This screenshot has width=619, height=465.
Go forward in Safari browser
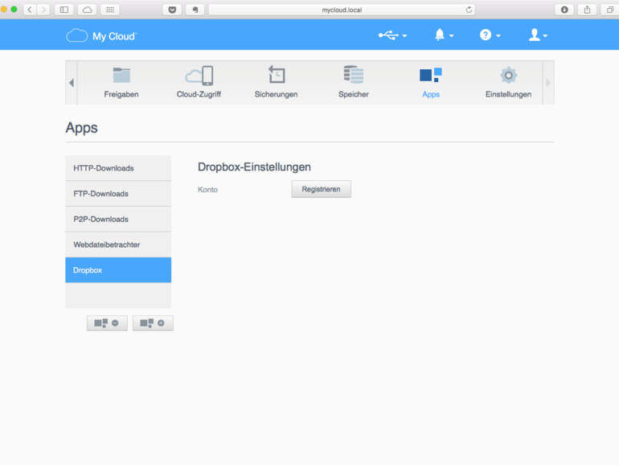(x=43, y=10)
